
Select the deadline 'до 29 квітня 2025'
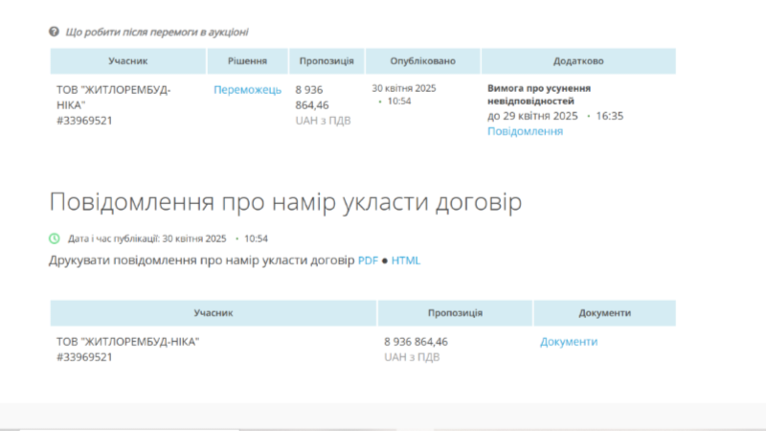pos(532,116)
